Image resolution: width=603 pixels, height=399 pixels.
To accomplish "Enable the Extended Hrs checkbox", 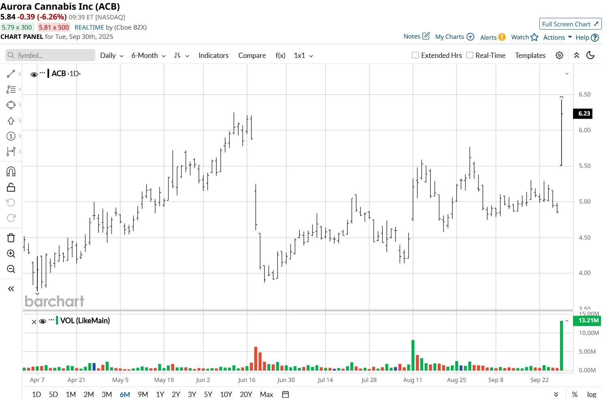I will coord(415,55).
